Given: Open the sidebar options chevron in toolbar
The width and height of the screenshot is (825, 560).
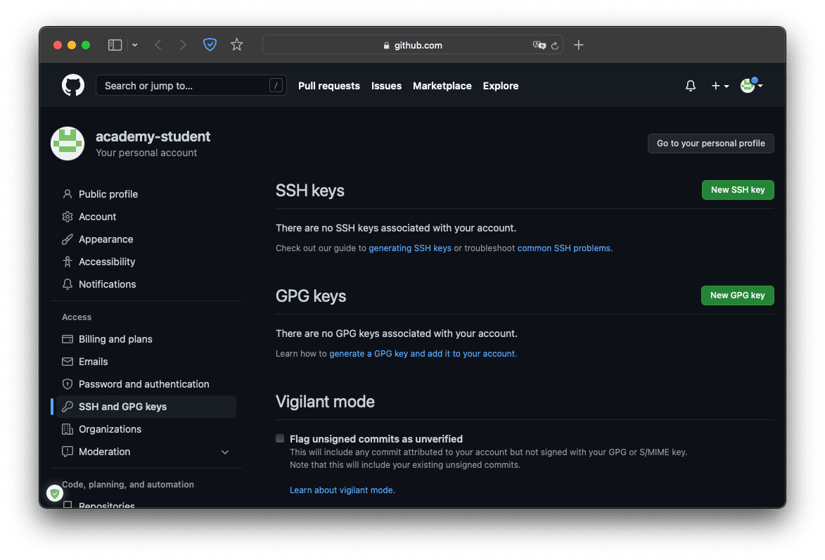Looking at the screenshot, I should click(x=135, y=45).
